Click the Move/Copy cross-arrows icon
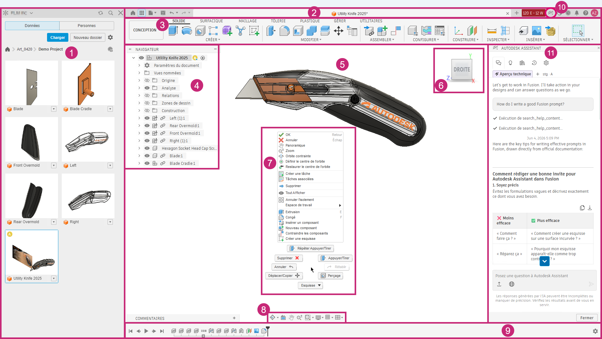Image resolution: width=602 pixels, height=339 pixels. pyautogui.click(x=339, y=31)
